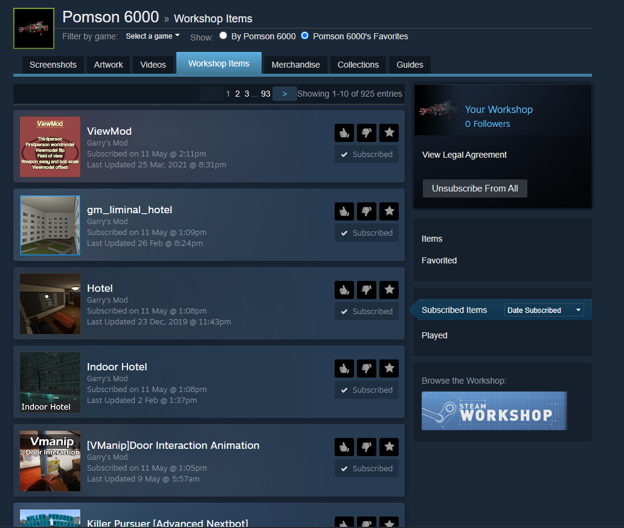This screenshot has width=624, height=528.
Task: Go to next page arrow
Action: pyautogui.click(x=285, y=94)
